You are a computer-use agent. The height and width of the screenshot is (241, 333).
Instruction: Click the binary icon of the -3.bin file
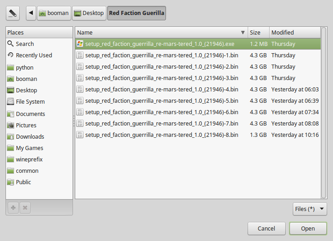pos(80,78)
